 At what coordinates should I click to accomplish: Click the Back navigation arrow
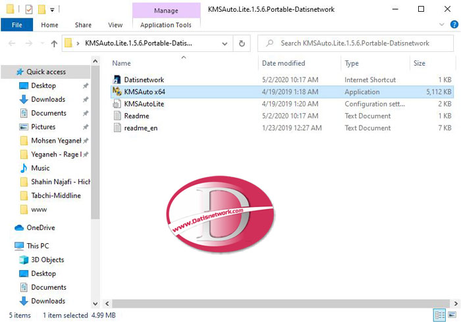click(12, 43)
